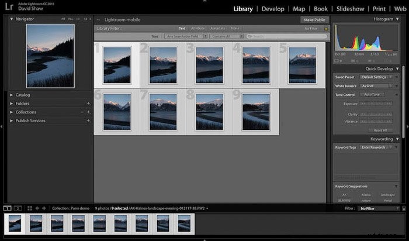Switch to the Develop module
The image size is (409, 241).
click(x=273, y=9)
